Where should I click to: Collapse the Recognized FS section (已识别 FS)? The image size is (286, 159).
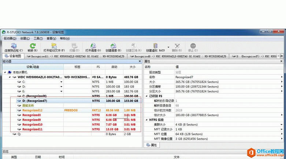coord(146,96)
